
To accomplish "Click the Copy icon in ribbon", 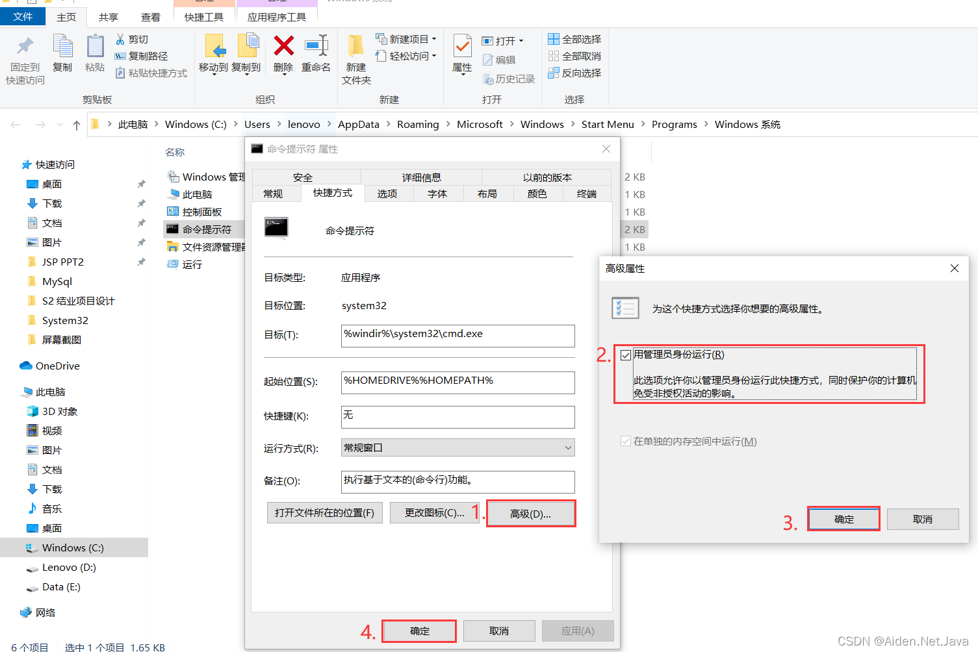I will pos(62,47).
